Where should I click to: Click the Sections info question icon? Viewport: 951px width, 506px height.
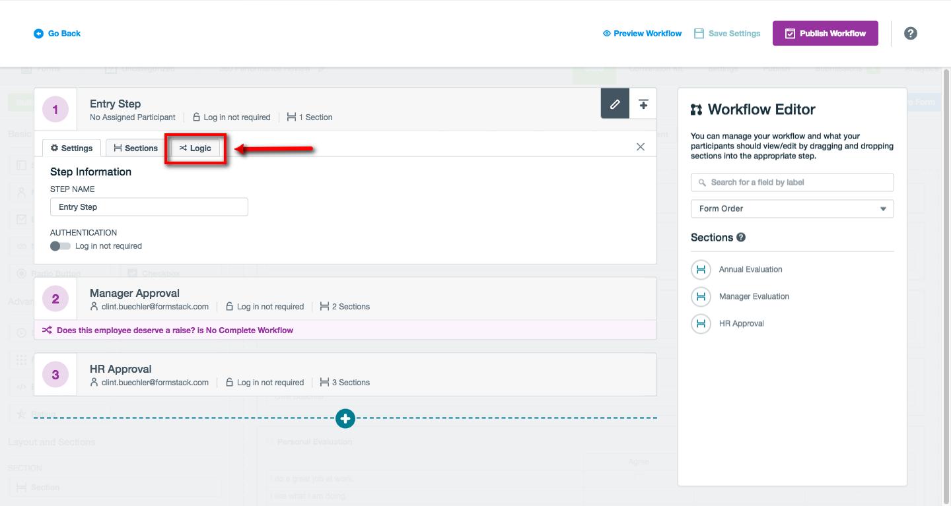pos(741,237)
